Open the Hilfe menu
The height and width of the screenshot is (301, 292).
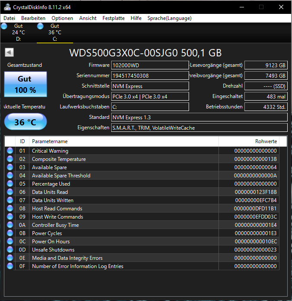pyautogui.click(x=136, y=18)
